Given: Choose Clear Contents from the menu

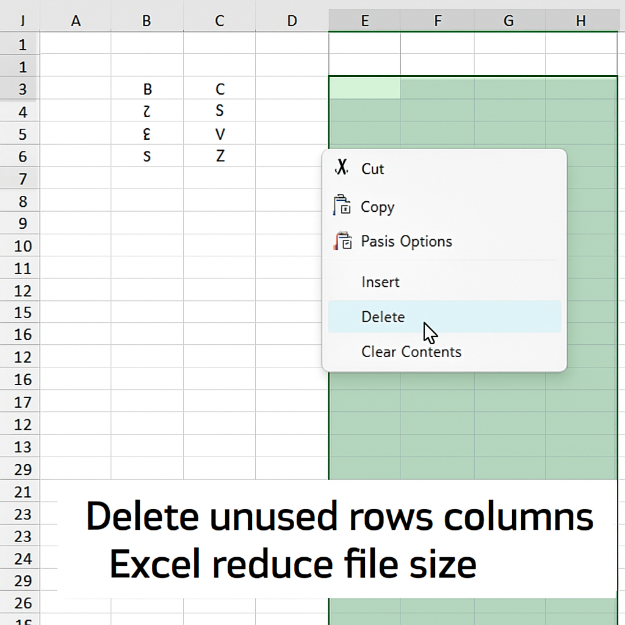Looking at the screenshot, I should pyautogui.click(x=411, y=352).
